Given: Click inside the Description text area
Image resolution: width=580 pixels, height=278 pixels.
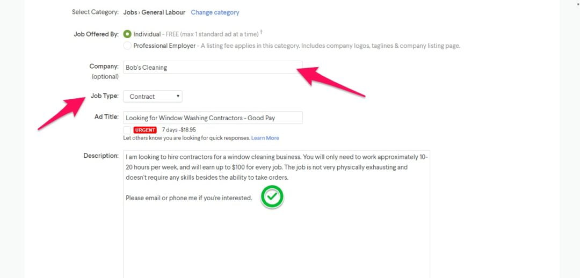Looking at the screenshot, I should coord(276,236).
